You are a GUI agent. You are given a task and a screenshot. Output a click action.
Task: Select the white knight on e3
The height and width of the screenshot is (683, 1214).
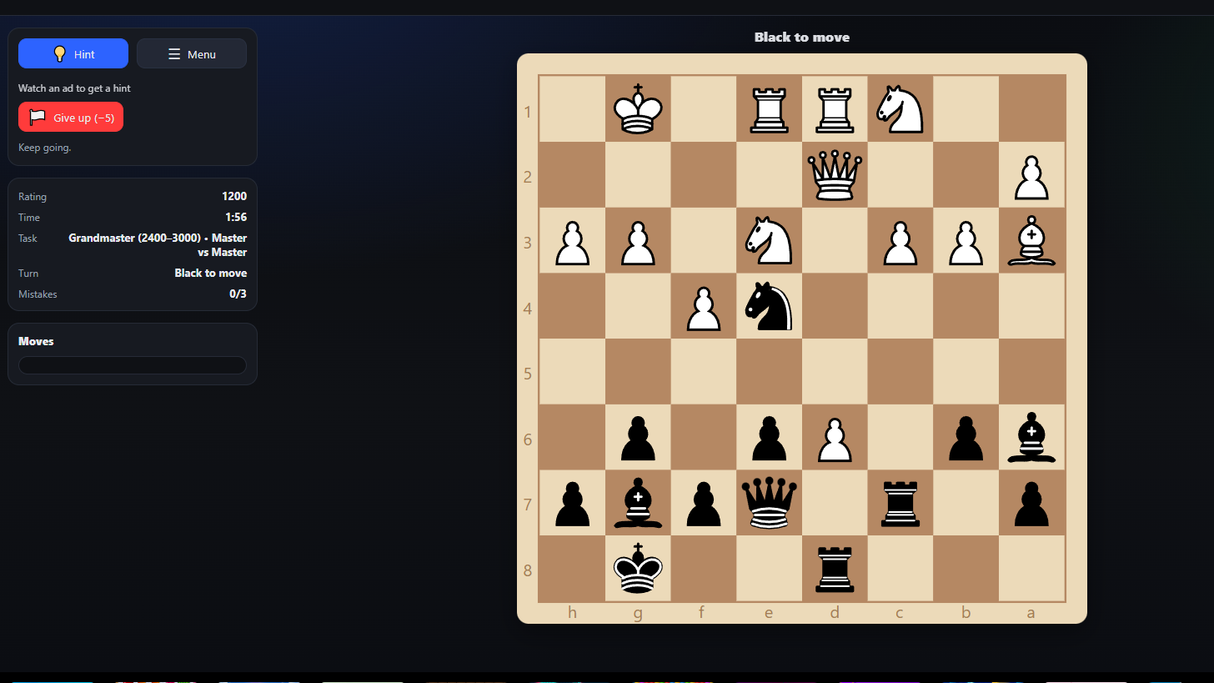pyautogui.click(x=769, y=241)
